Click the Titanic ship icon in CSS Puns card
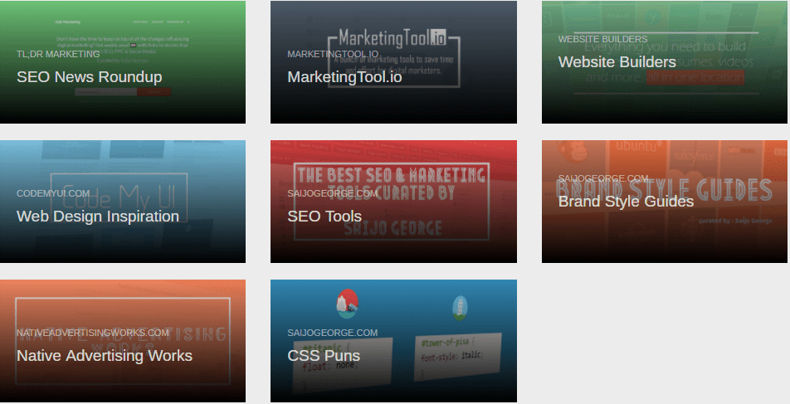The image size is (790, 404). coord(347,304)
